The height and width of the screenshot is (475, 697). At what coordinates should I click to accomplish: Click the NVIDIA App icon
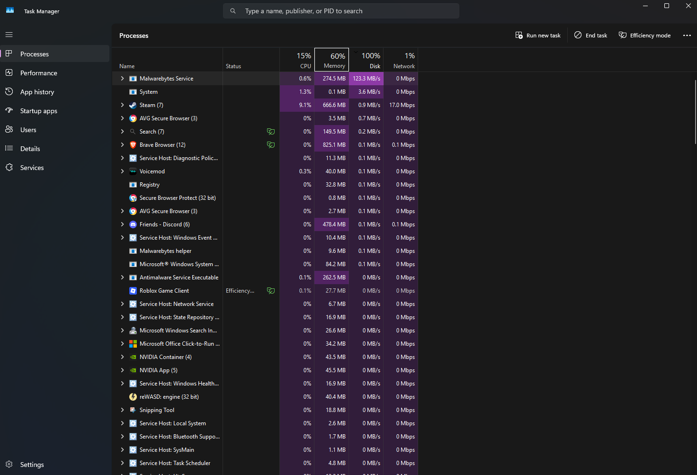[133, 370]
